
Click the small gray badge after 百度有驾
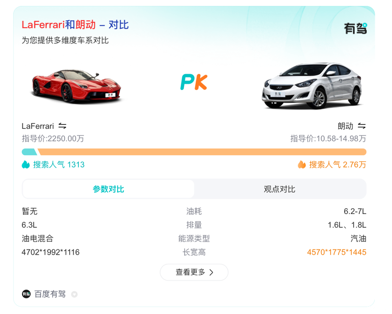coord(74,294)
